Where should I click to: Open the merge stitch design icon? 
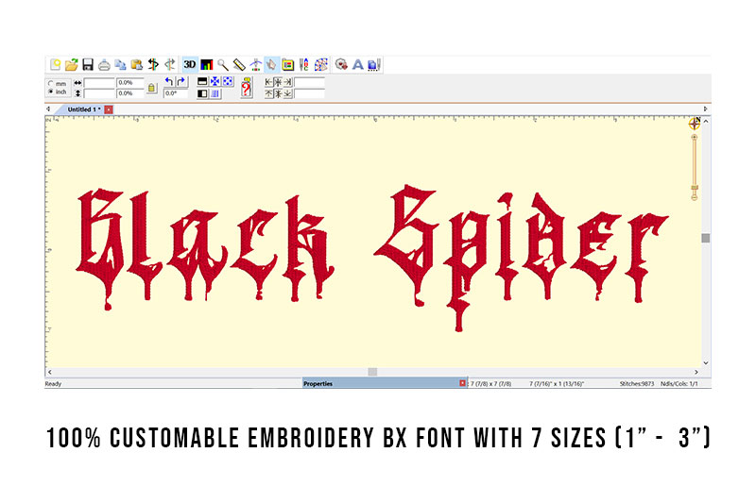coord(342,64)
